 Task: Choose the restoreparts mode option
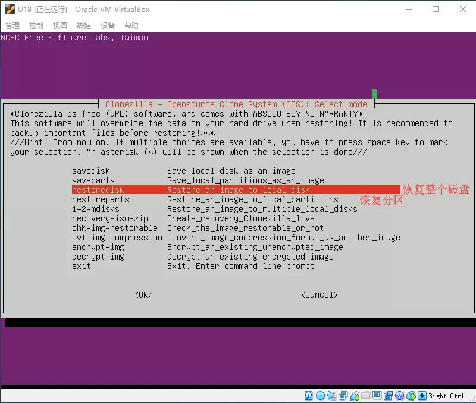236,199
